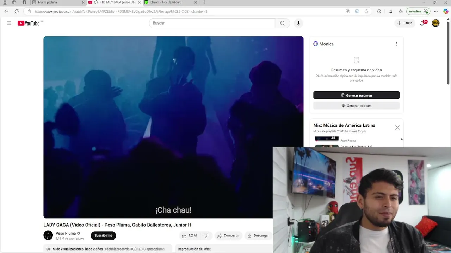Switch to the LADY GAGA video tab
The width and height of the screenshot is (451, 253).
tap(115, 2)
